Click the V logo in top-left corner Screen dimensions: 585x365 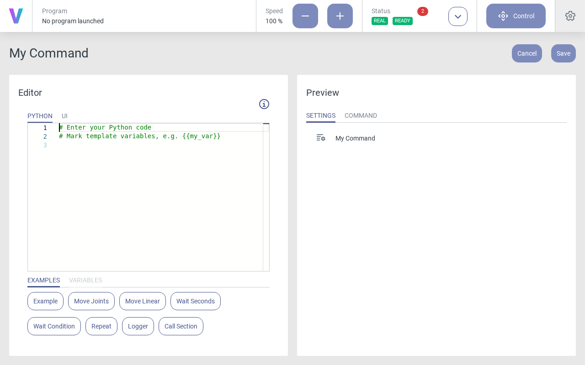pos(16,16)
